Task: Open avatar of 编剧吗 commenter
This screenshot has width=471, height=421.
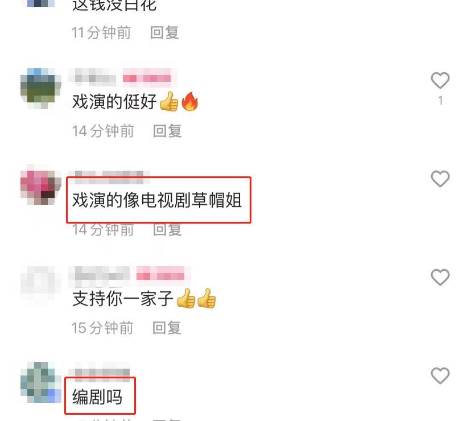Action: tap(40, 382)
